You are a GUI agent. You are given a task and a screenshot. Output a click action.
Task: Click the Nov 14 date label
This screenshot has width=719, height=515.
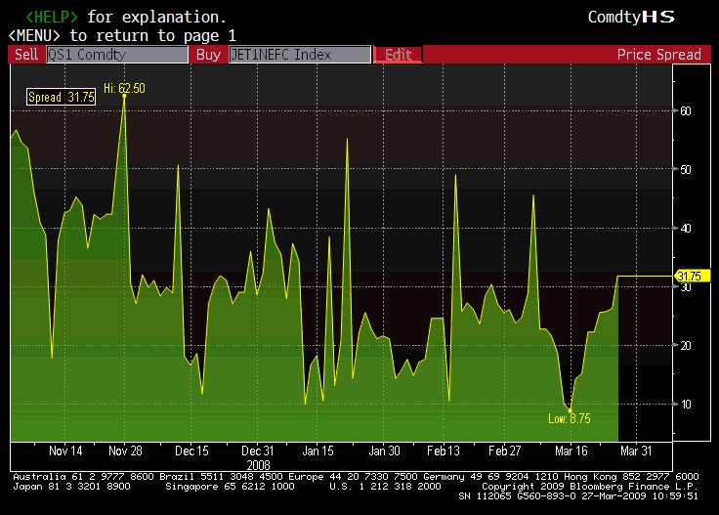[x=65, y=451]
